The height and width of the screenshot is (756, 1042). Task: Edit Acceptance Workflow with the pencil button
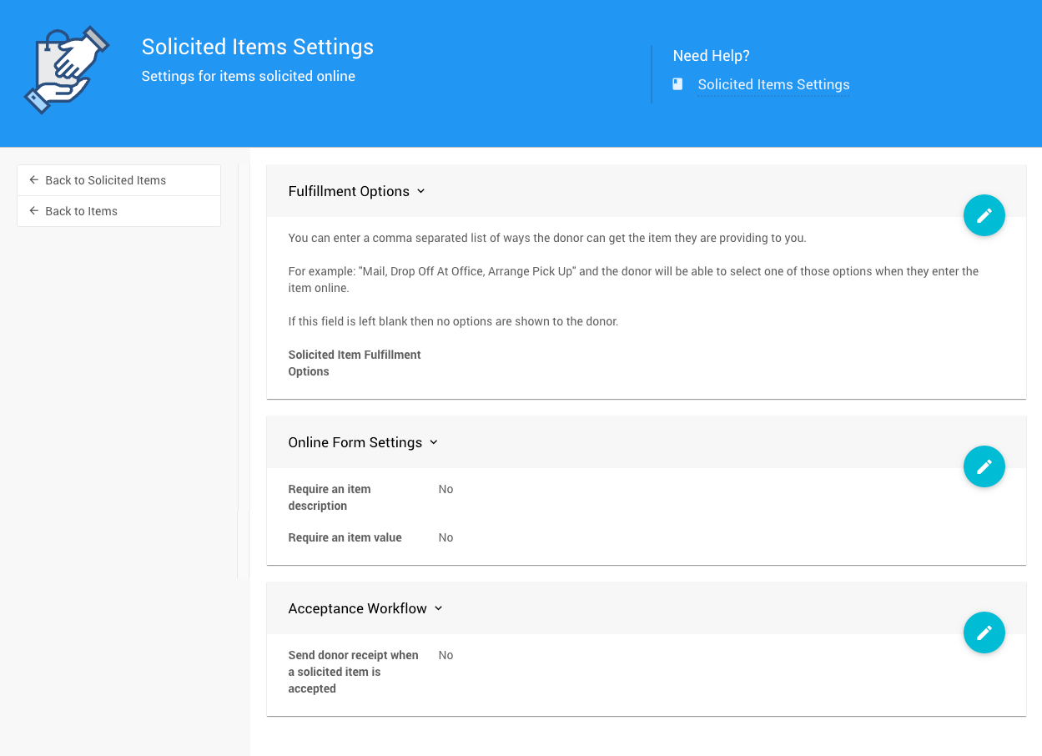[984, 633]
